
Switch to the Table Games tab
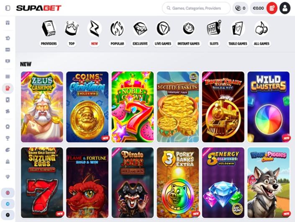click(x=238, y=44)
